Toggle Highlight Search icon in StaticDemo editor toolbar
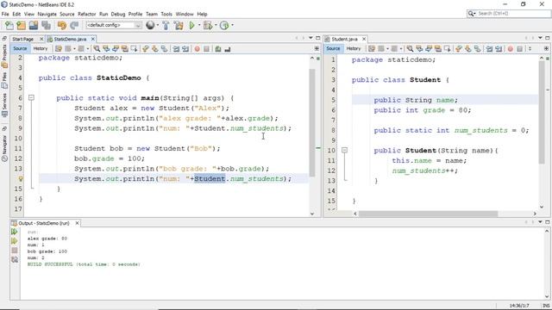 (124, 49)
